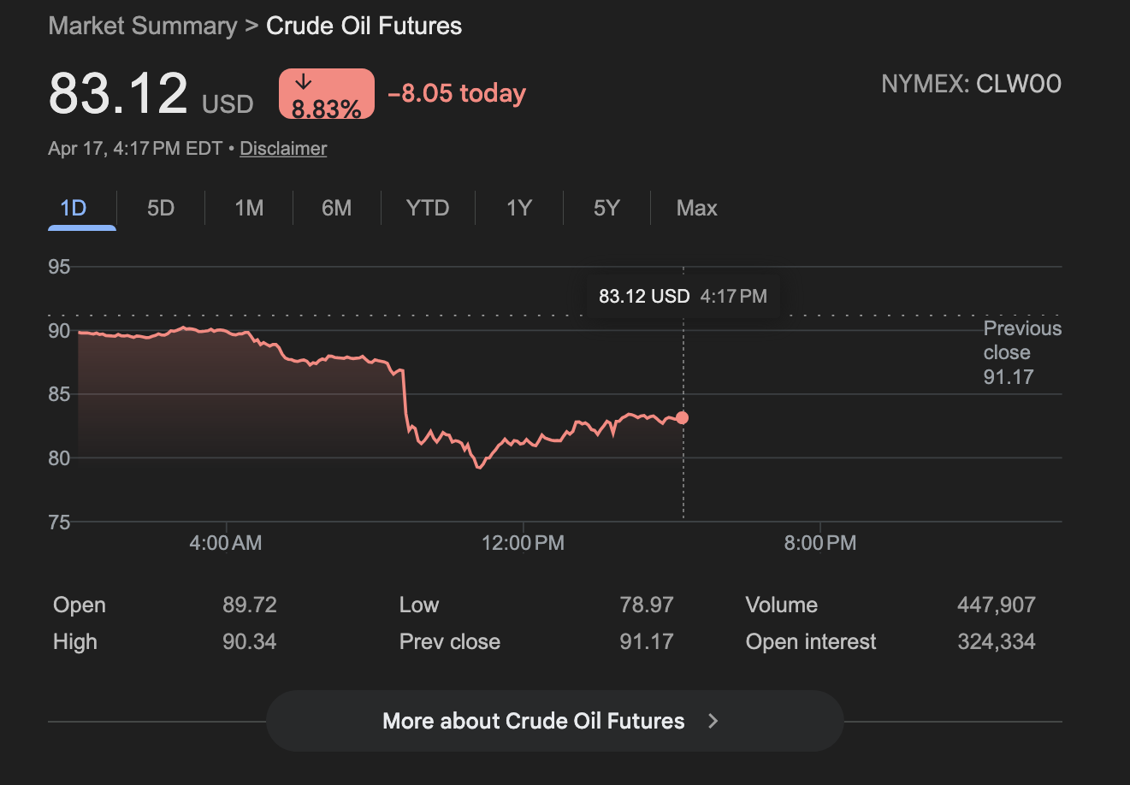Click the Previous close 91.17 label

pyautogui.click(x=1021, y=353)
